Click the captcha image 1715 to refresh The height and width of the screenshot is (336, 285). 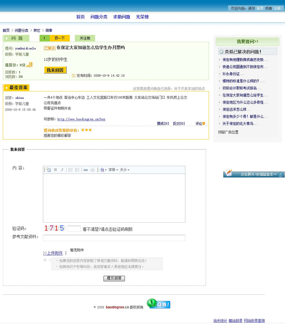click(54, 228)
